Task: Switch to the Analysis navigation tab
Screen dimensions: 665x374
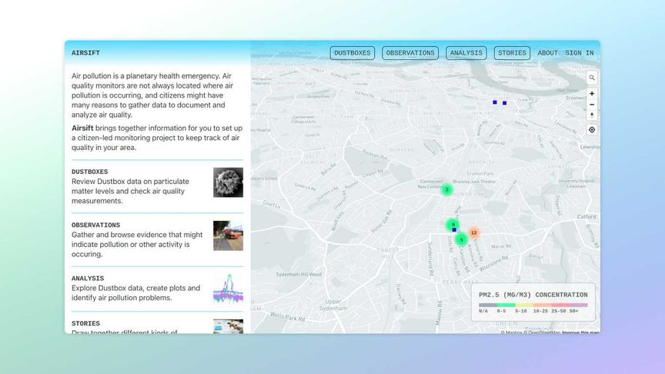Action: coord(466,53)
